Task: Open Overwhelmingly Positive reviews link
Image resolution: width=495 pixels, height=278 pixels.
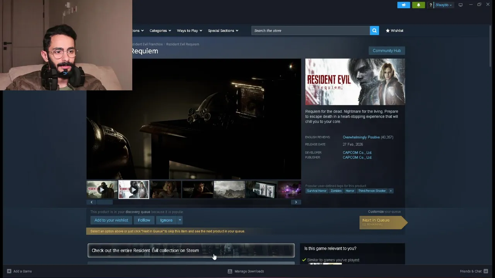Action: [x=361, y=137]
